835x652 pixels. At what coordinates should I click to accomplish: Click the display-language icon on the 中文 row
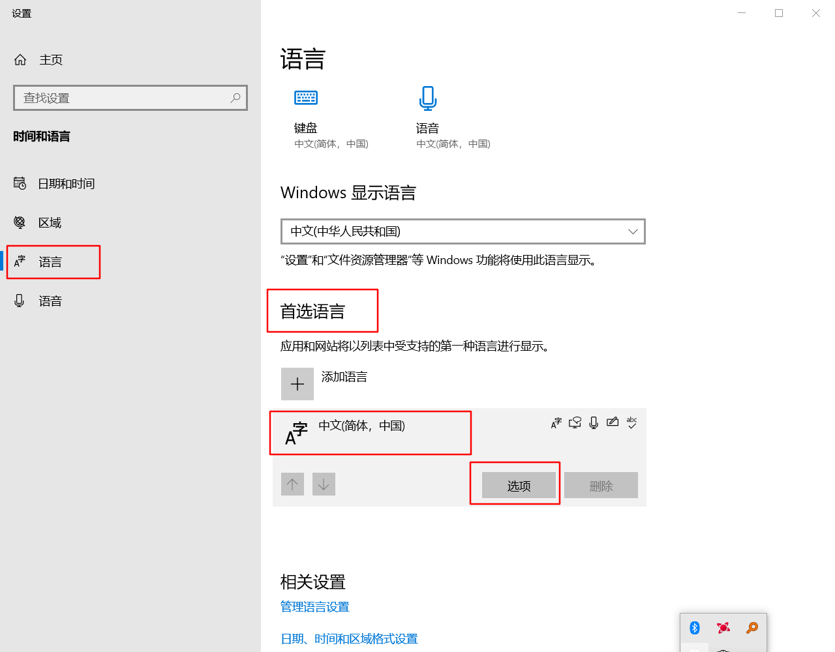[x=556, y=423]
